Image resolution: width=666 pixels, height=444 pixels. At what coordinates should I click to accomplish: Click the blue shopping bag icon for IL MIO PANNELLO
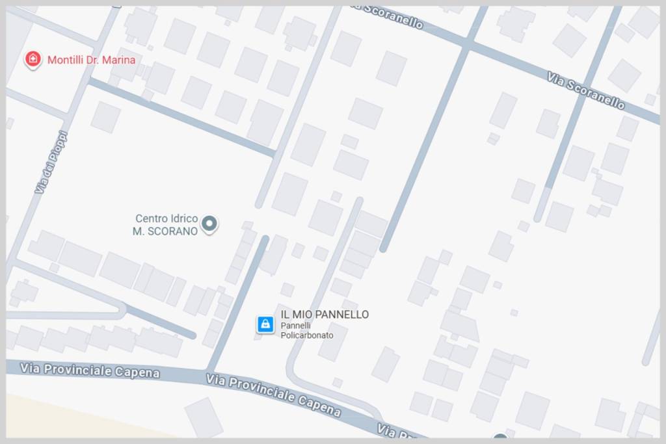point(265,324)
